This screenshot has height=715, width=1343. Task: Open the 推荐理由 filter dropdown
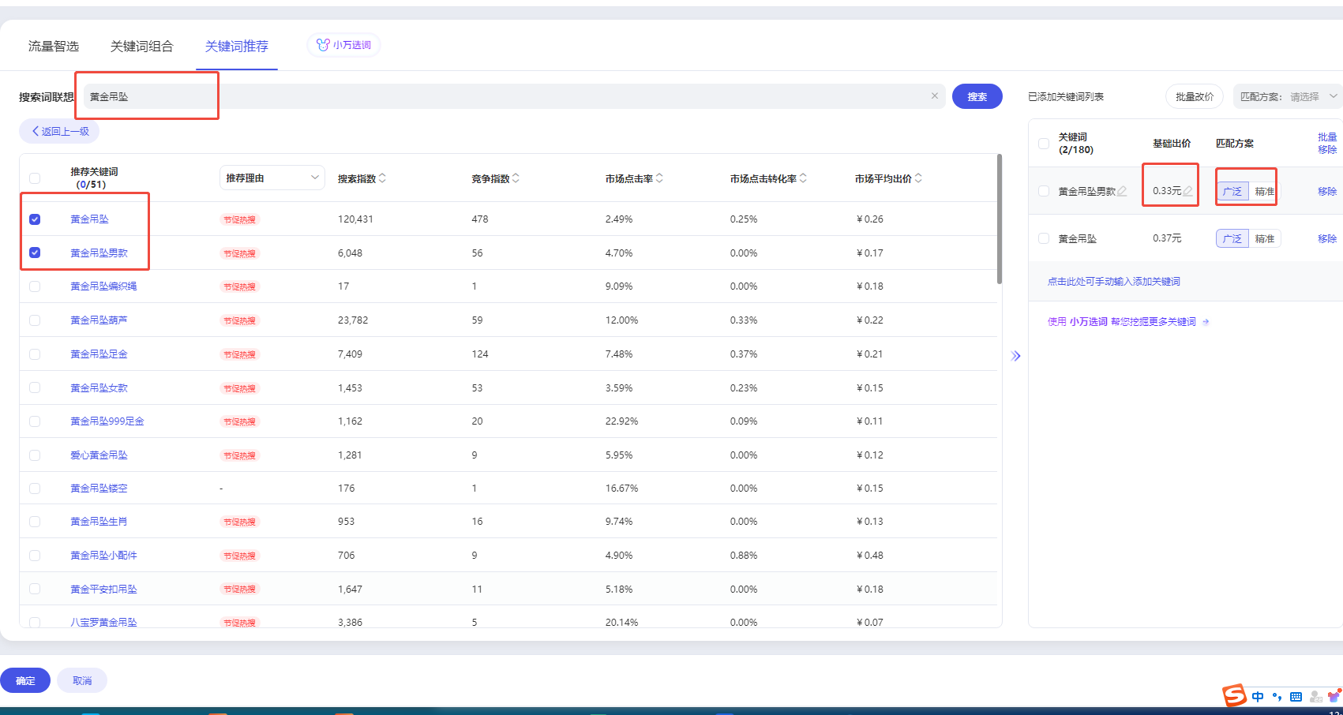(272, 178)
